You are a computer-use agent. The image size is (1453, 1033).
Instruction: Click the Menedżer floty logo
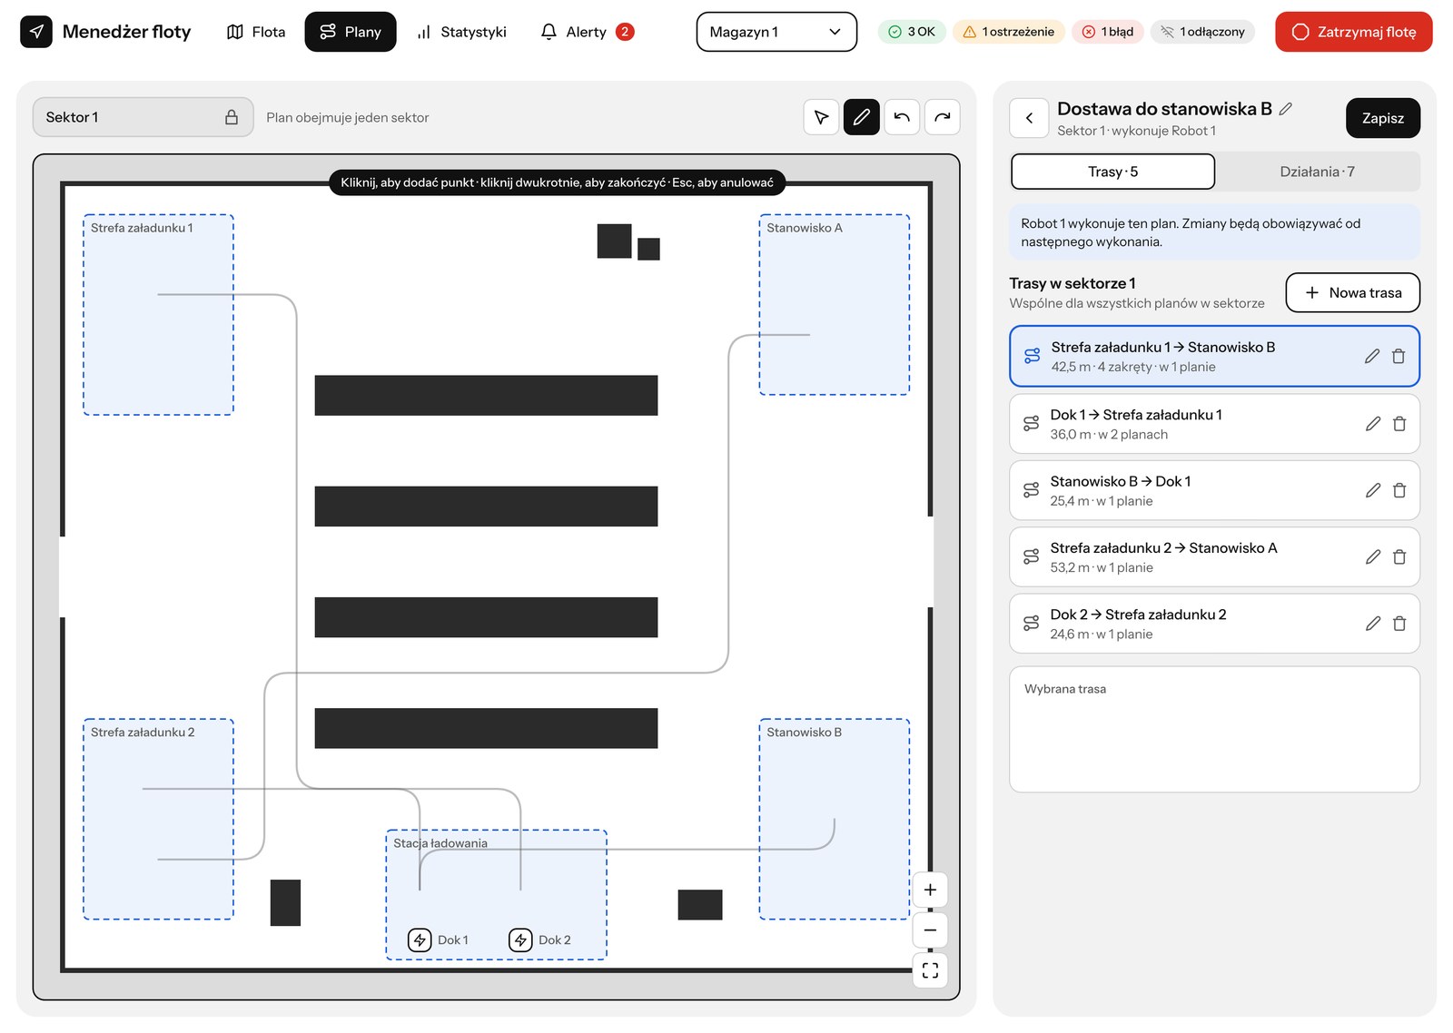[x=105, y=32]
